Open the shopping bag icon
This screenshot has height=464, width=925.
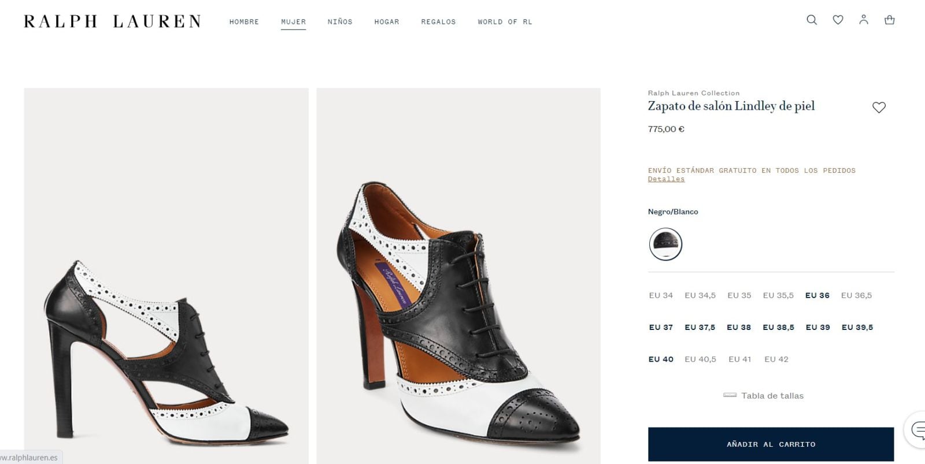click(890, 20)
